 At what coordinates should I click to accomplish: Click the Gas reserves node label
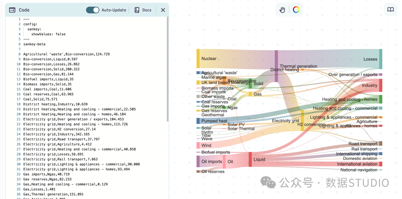click(214, 110)
